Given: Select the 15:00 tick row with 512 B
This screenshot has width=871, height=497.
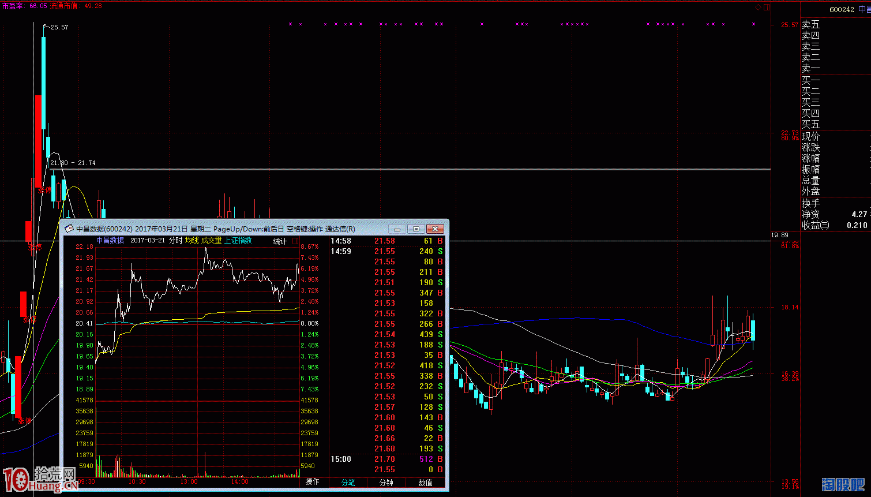Looking at the screenshot, I should pyautogui.click(x=387, y=459).
